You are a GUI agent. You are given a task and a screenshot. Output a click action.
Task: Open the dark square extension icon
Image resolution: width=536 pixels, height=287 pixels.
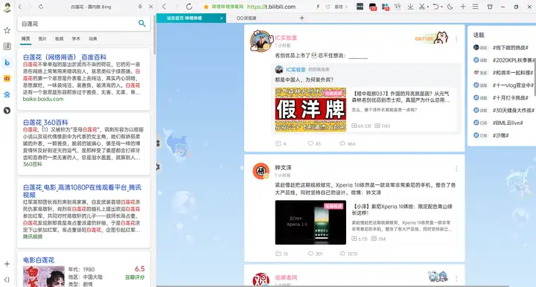click(360, 7)
